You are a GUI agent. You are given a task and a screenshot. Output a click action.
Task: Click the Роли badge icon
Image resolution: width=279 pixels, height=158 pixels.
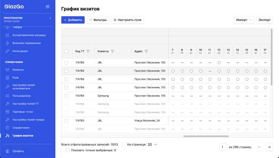click(x=7, y=77)
